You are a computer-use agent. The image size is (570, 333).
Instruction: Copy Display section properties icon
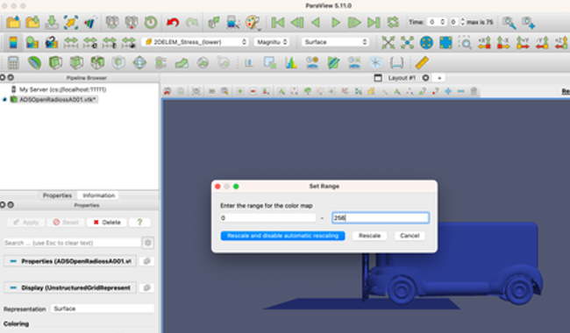tap(146, 287)
